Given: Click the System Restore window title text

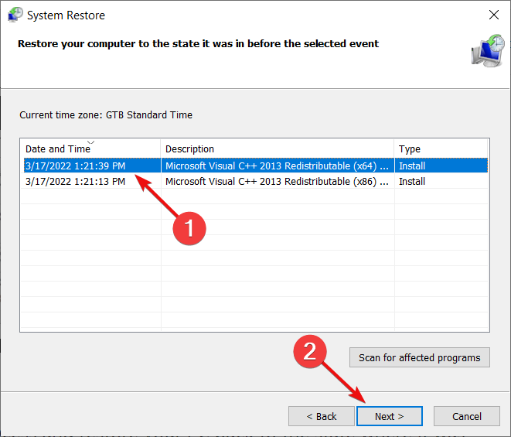Looking at the screenshot, I should [66, 15].
